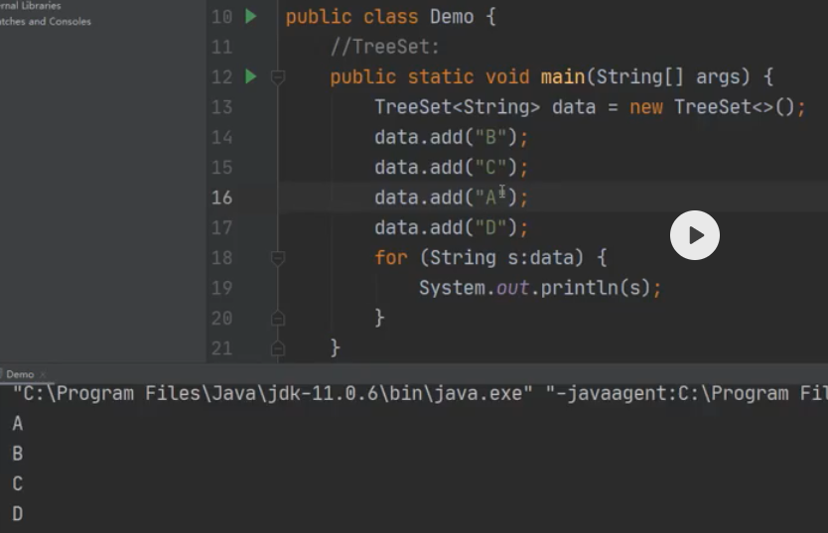828x533 pixels.
Task: Click output line C in console
Action: point(18,483)
